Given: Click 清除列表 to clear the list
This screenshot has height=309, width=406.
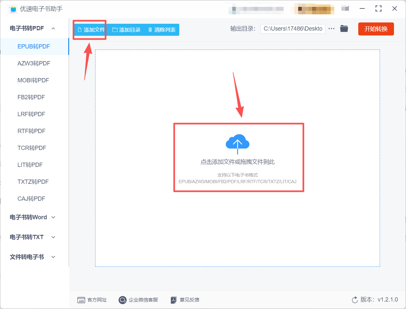Looking at the screenshot, I should (161, 30).
